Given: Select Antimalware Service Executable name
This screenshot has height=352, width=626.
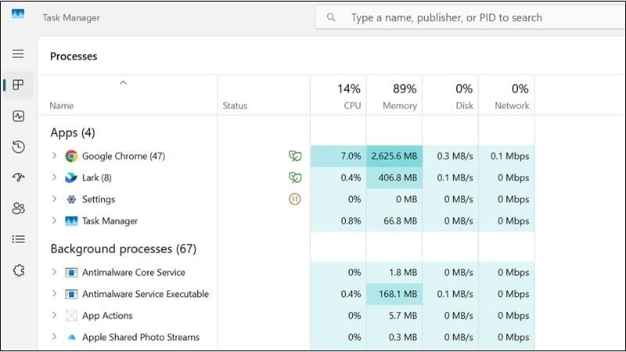Looking at the screenshot, I should (x=146, y=294).
